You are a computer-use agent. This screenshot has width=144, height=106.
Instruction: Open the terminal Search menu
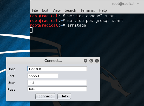pyautogui.click(x=70, y=10)
